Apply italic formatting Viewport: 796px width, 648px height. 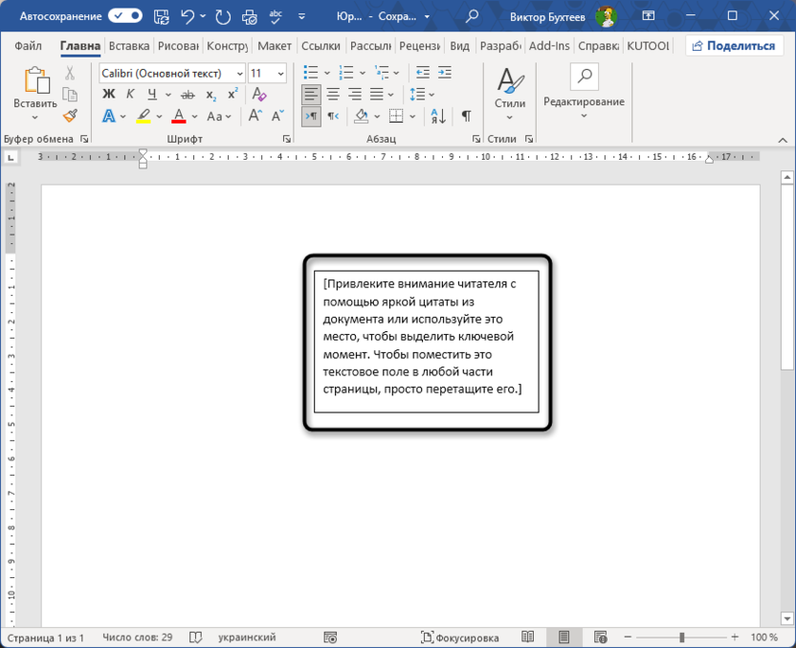pos(129,94)
